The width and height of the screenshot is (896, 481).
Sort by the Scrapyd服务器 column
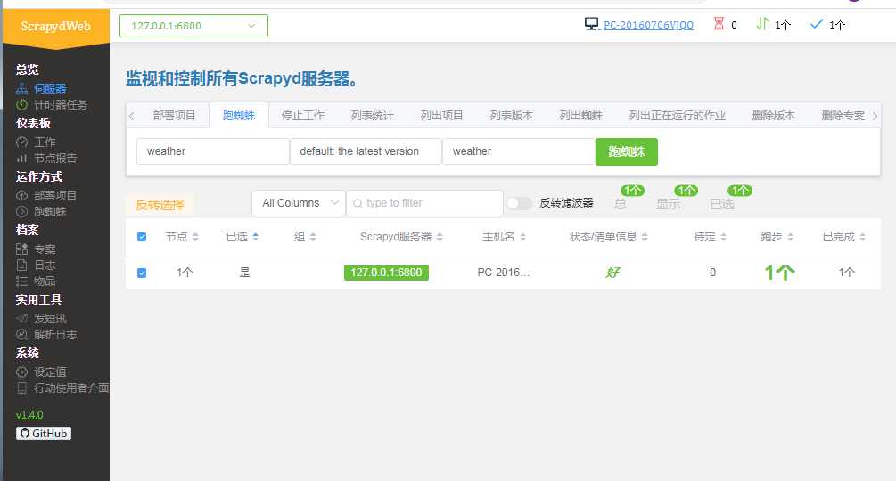point(401,237)
